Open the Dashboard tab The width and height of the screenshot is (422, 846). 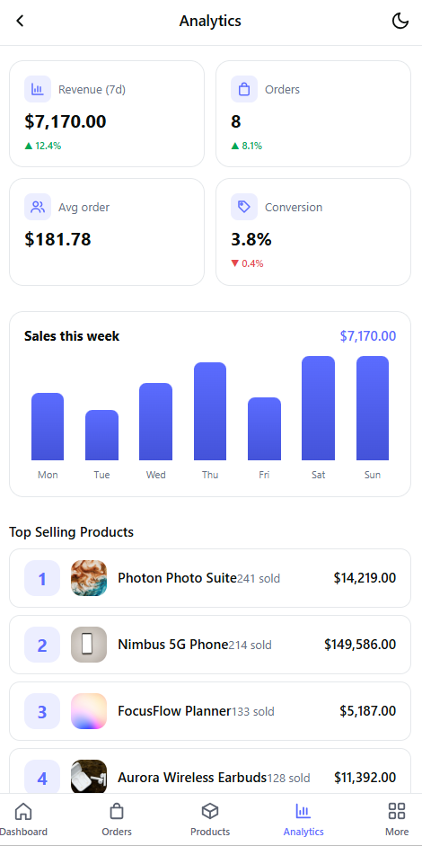pyautogui.click(x=23, y=819)
